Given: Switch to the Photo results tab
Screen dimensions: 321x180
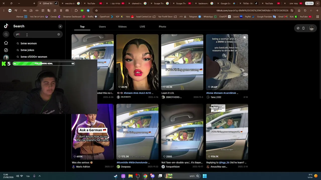Looking at the screenshot, I should [x=163, y=26].
